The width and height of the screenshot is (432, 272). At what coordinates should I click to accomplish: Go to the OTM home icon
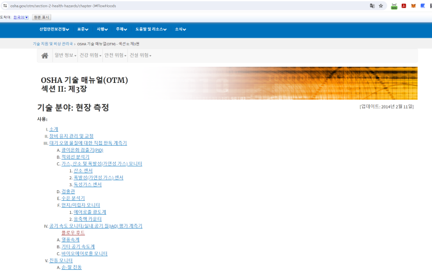click(45, 56)
